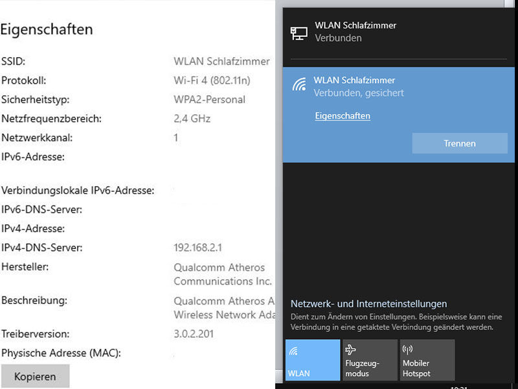
Task: Click the Eigenschaften heading
Action: pos(47,29)
